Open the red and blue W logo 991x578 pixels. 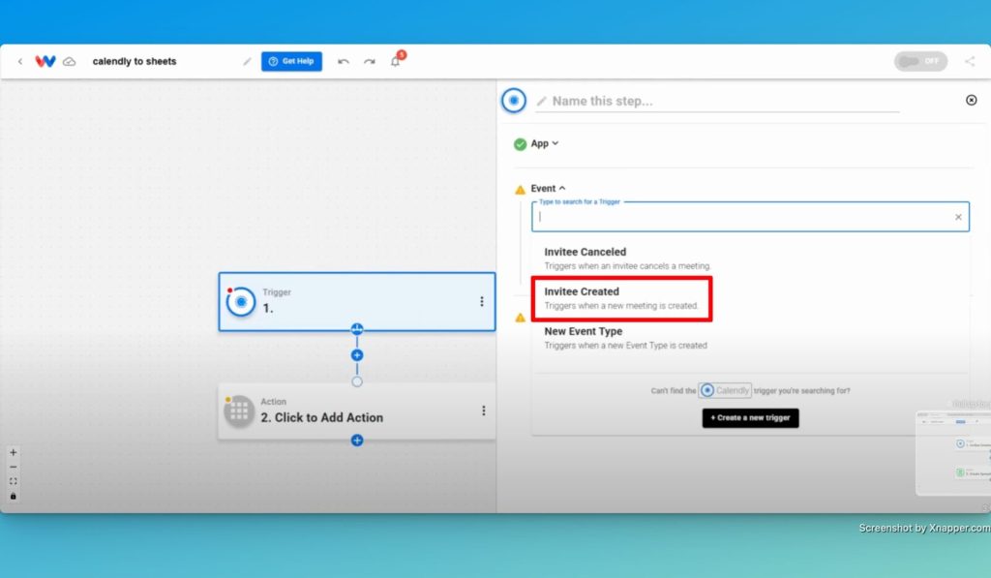pyautogui.click(x=45, y=61)
